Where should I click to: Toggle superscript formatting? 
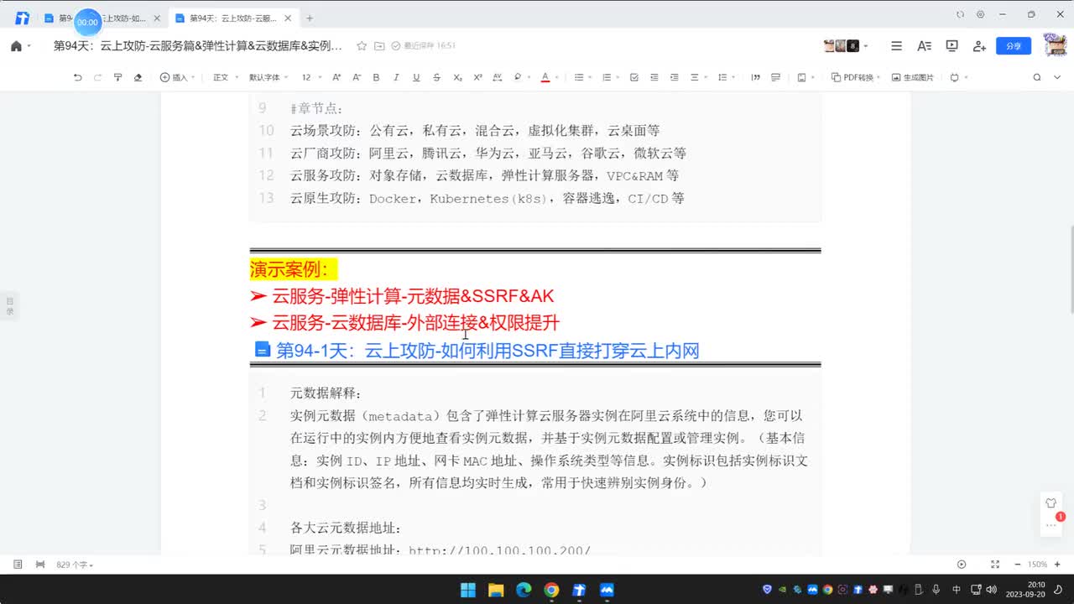click(x=477, y=77)
